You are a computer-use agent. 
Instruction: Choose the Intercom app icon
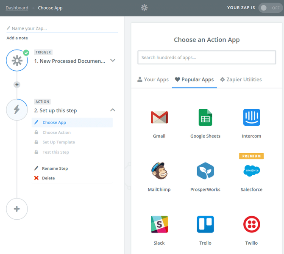[x=252, y=117]
